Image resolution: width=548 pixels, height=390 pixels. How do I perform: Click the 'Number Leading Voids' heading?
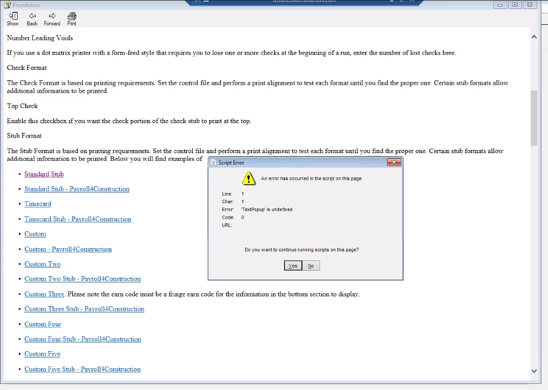(40, 38)
